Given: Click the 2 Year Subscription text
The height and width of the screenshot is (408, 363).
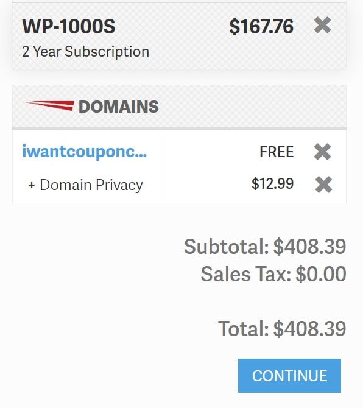Looking at the screenshot, I should [86, 52].
